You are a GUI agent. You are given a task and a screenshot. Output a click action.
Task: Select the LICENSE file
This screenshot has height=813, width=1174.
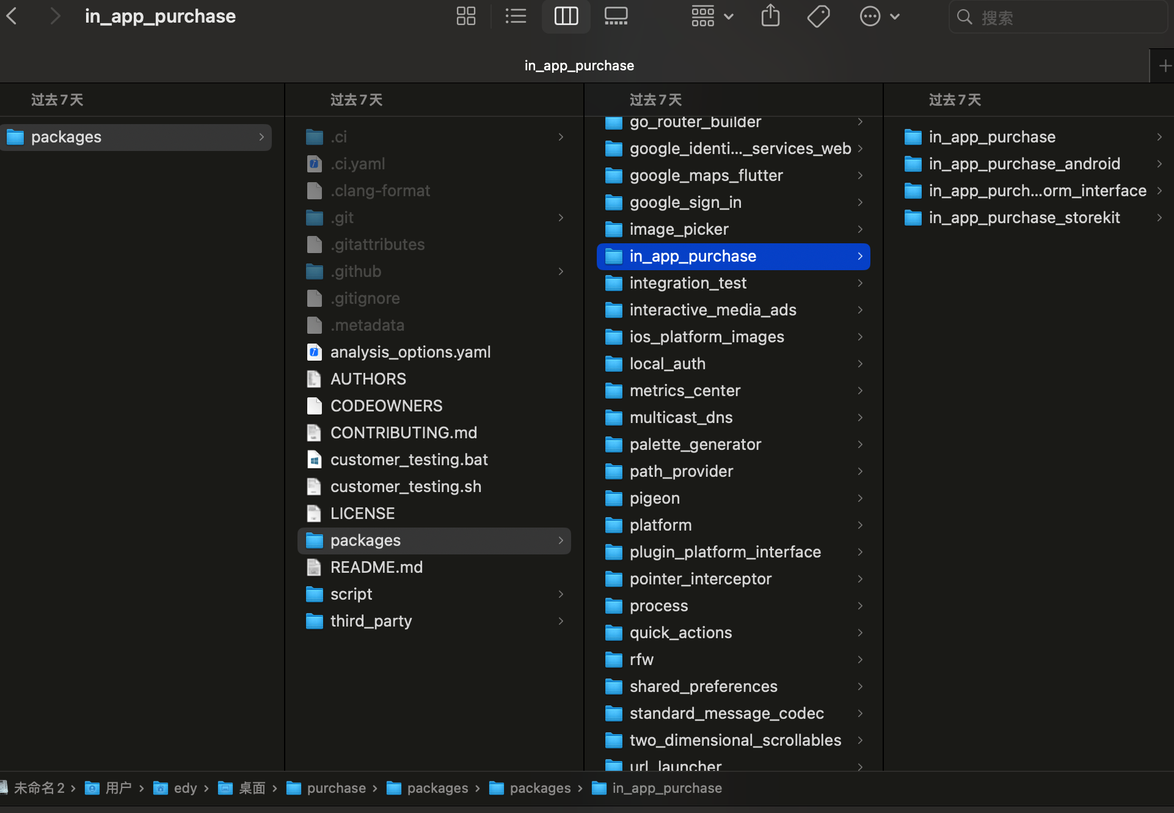[434, 513]
